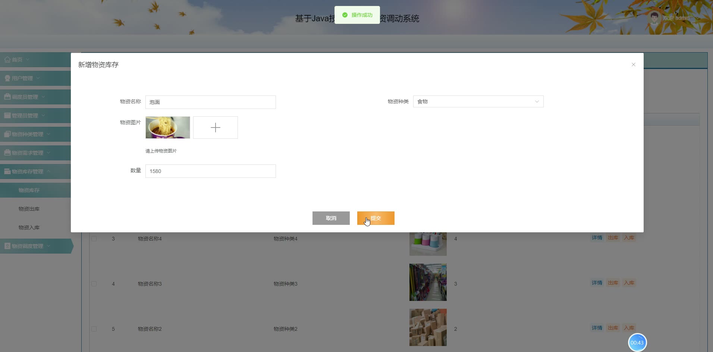Click the 物资名称 input containing 泡面

[211, 102]
